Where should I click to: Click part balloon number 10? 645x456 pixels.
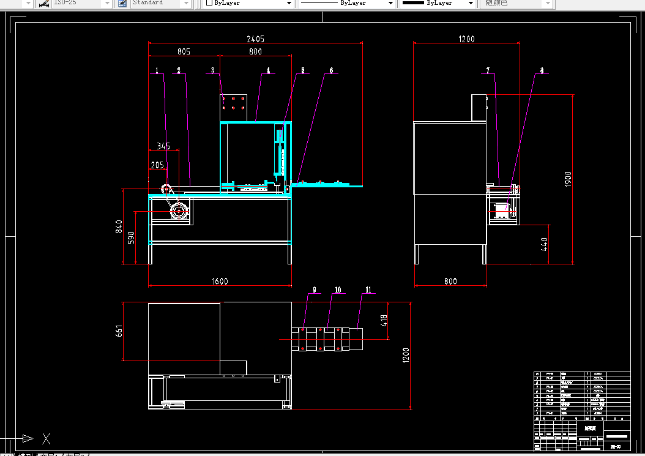pyautogui.click(x=338, y=290)
